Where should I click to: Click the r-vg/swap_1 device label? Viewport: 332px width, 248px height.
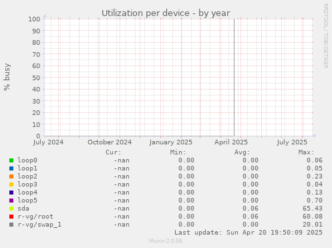click(x=39, y=225)
